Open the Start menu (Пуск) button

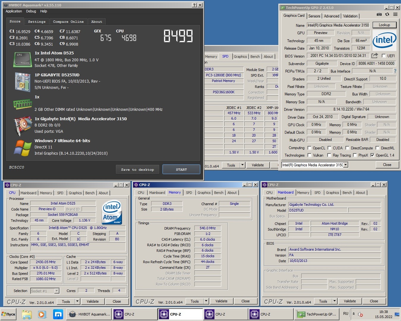(x=8, y=314)
